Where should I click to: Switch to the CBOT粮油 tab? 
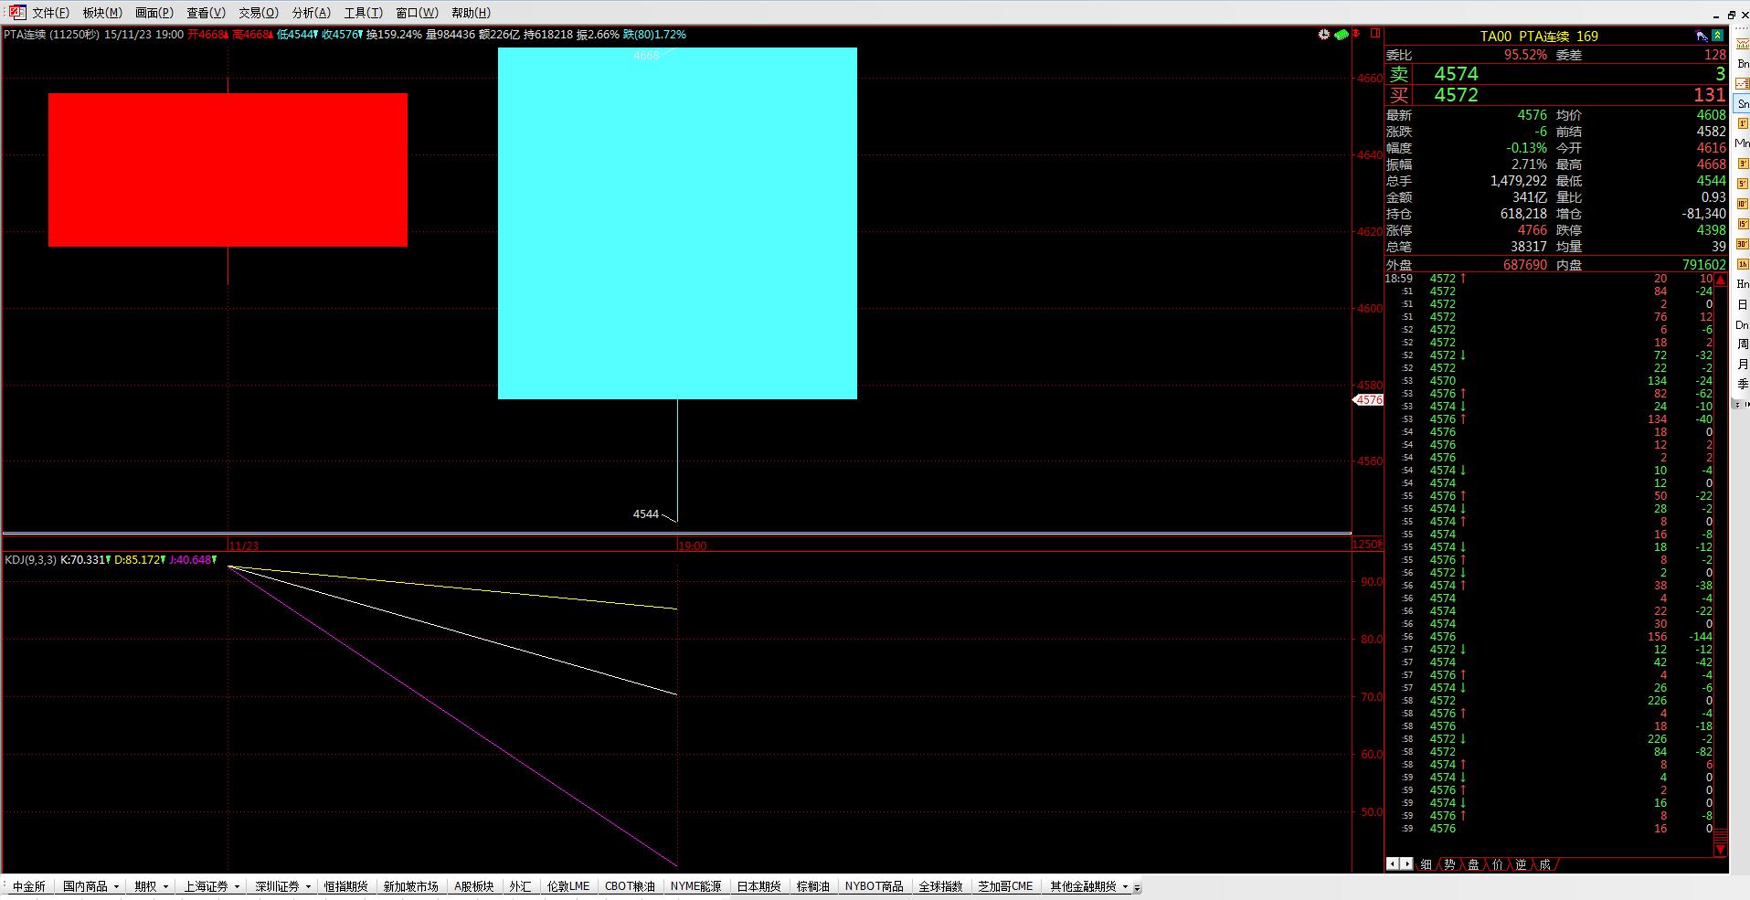point(631,886)
